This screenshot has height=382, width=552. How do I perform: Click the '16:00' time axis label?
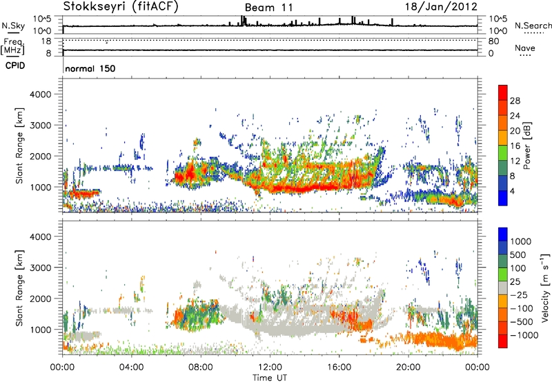click(339, 368)
